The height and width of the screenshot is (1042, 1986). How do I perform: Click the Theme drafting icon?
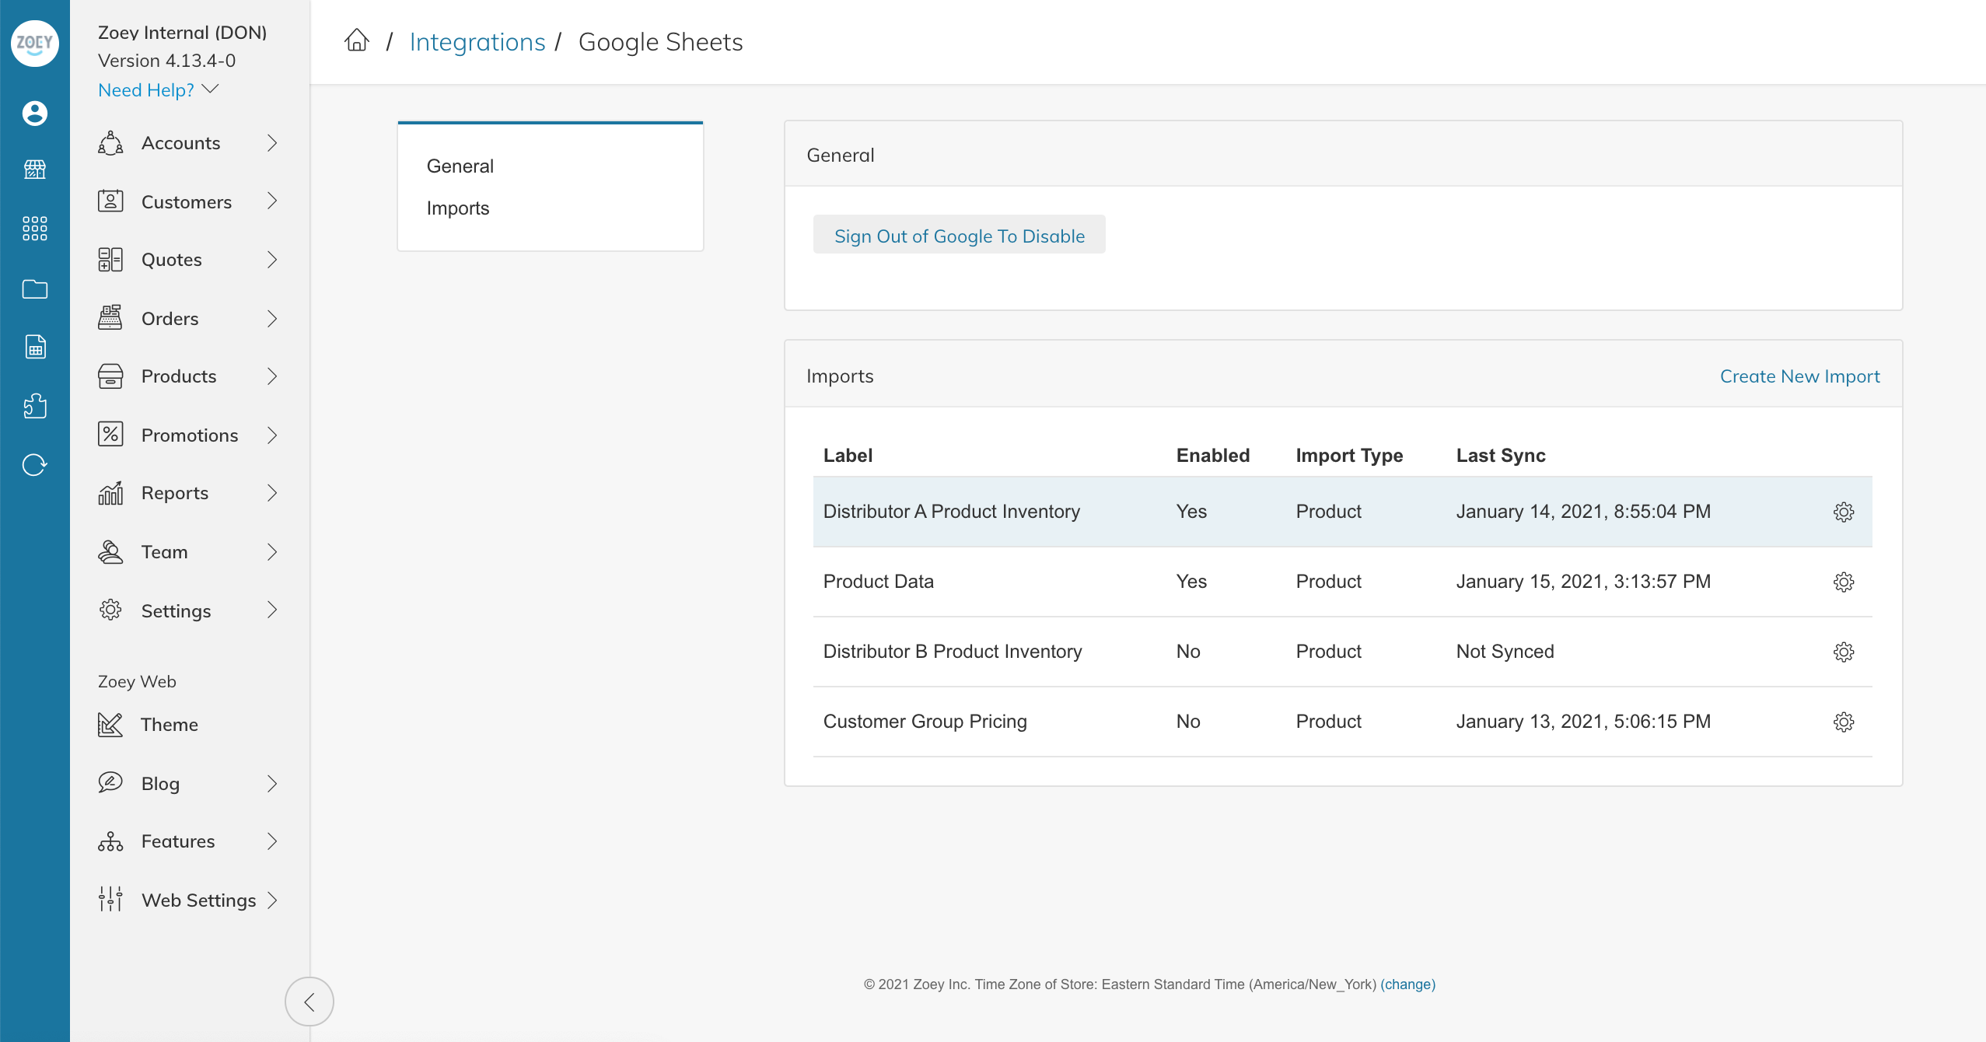[x=110, y=725]
